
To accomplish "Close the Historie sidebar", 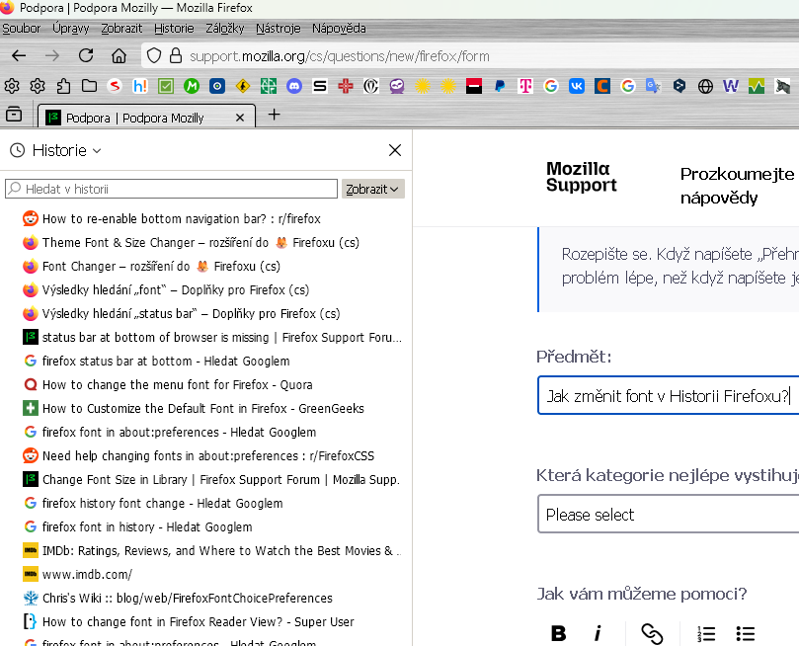I will [x=395, y=150].
